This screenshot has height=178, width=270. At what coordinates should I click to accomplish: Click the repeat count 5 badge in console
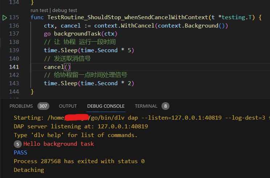[x=17, y=144]
